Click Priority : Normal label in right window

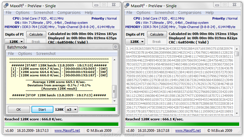point(225,18)
